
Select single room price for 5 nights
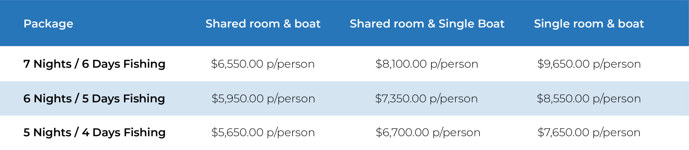click(589, 133)
